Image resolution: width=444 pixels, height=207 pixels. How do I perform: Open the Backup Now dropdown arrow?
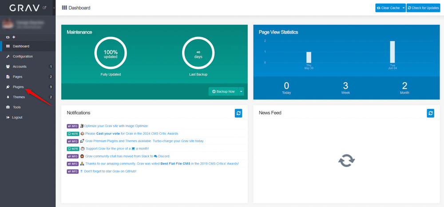click(x=241, y=92)
